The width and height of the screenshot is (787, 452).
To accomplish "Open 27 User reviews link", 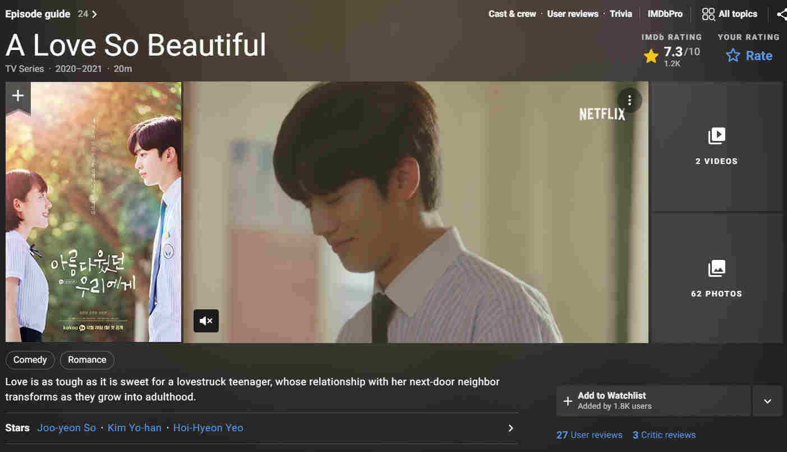I will [x=589, y=435].
